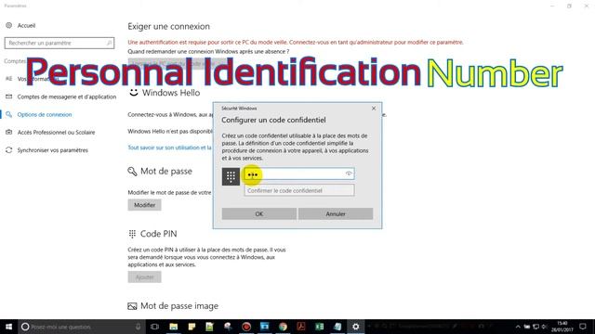Open Sticky Notes from taskbar
This screenshot has height=334, width=595.
tap(192, 327)
